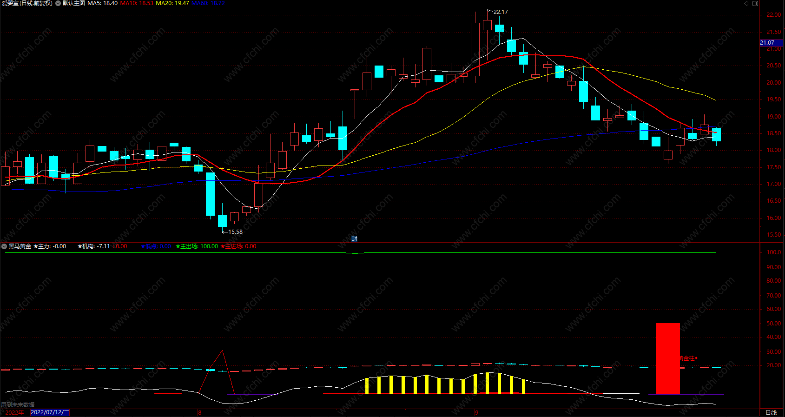Click the 黄金柱 label beside red bar
This screenshot has width=785, height=417.
688,358
